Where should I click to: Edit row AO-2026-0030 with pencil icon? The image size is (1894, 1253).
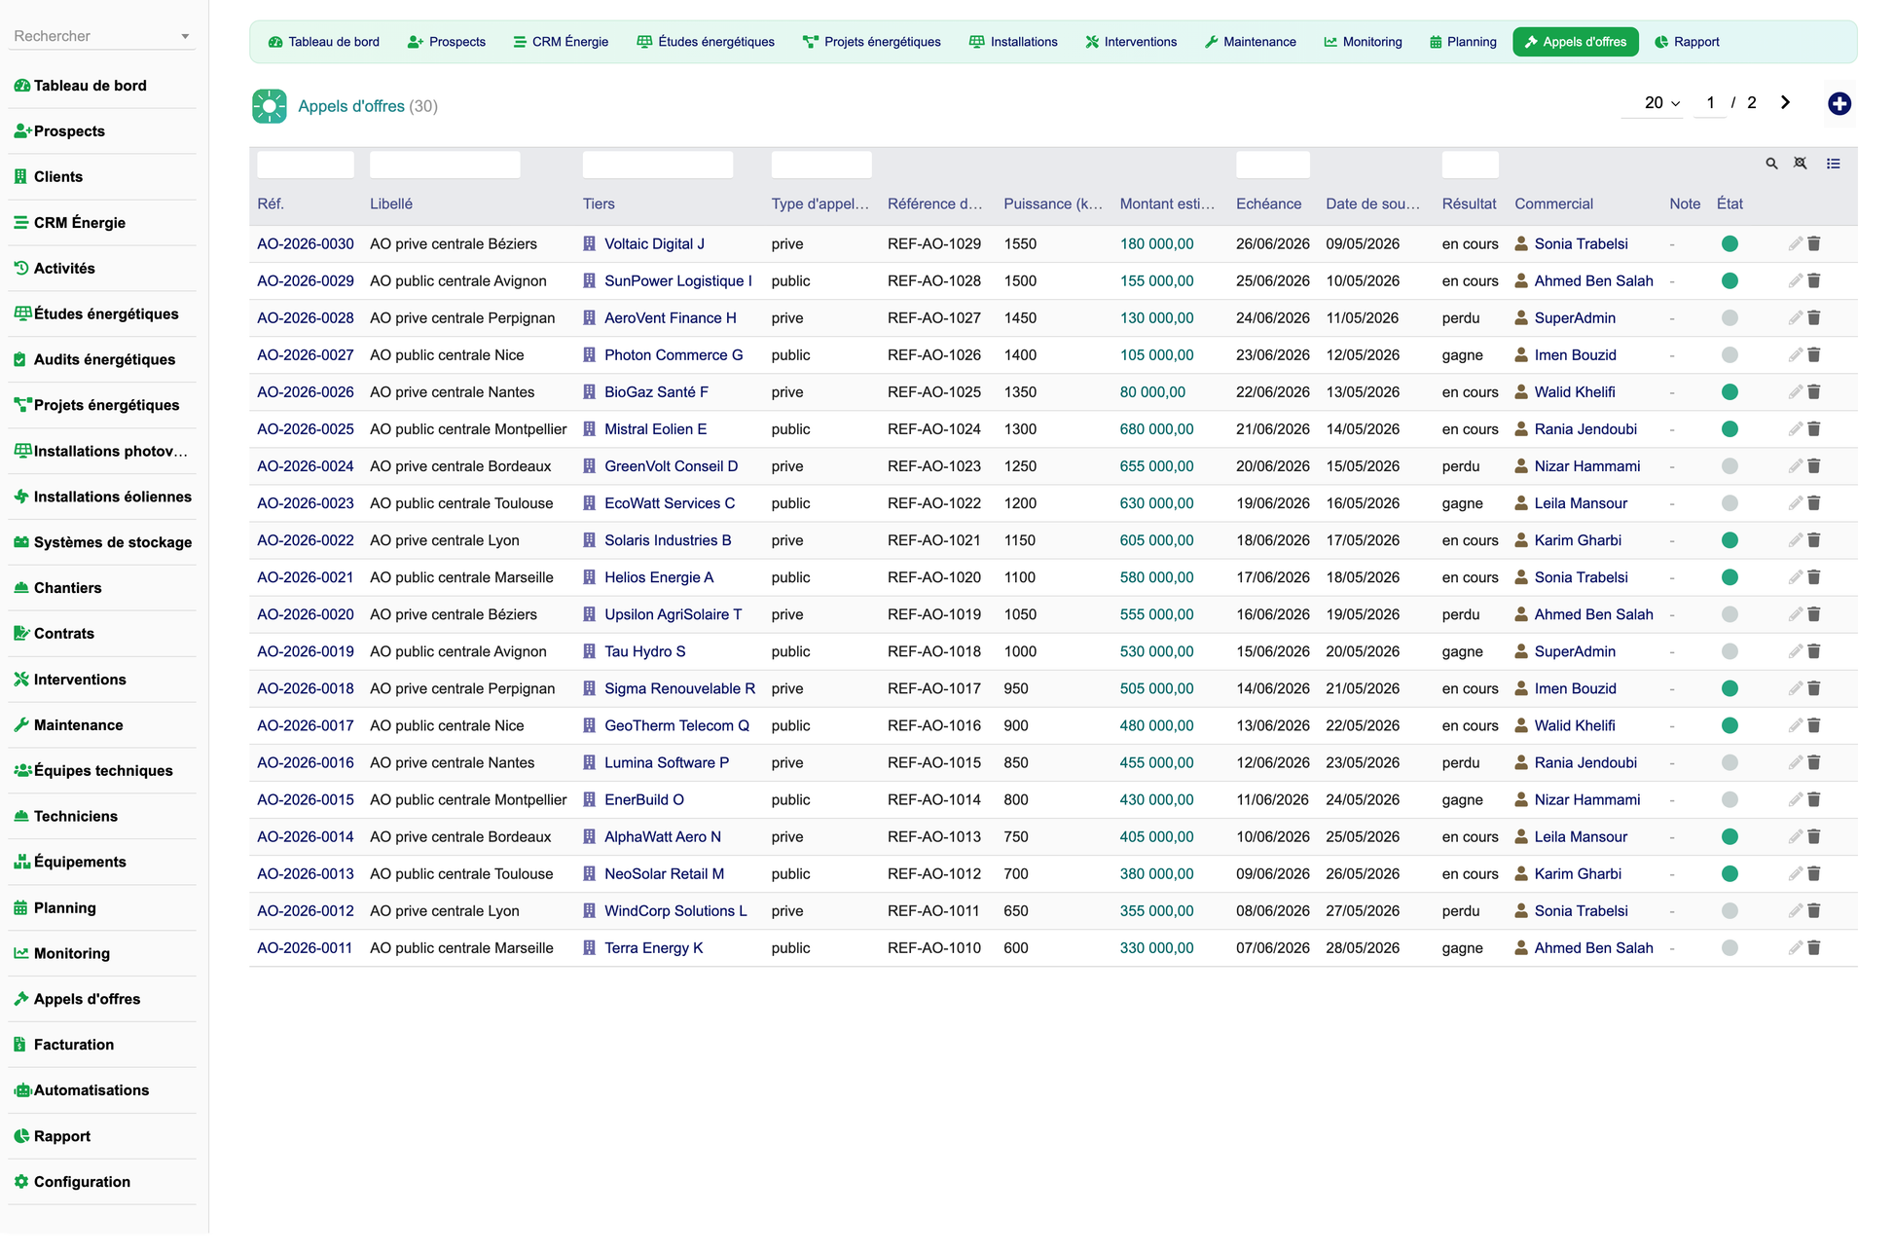(x=1795, y=244)
